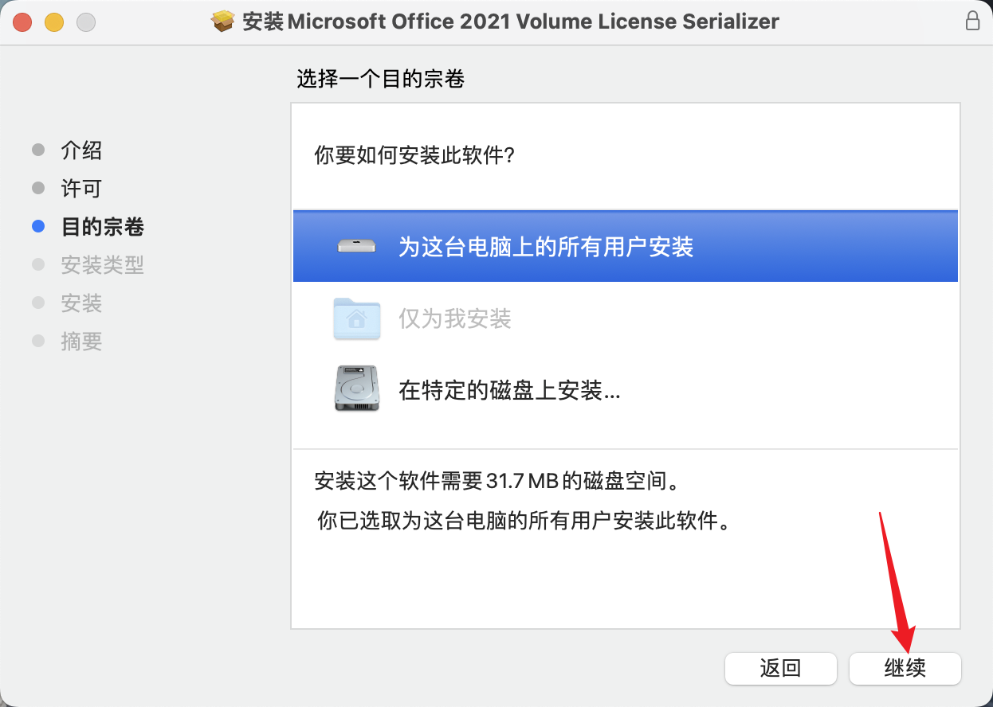Close the installer with the red button

(x=22, y=22)
